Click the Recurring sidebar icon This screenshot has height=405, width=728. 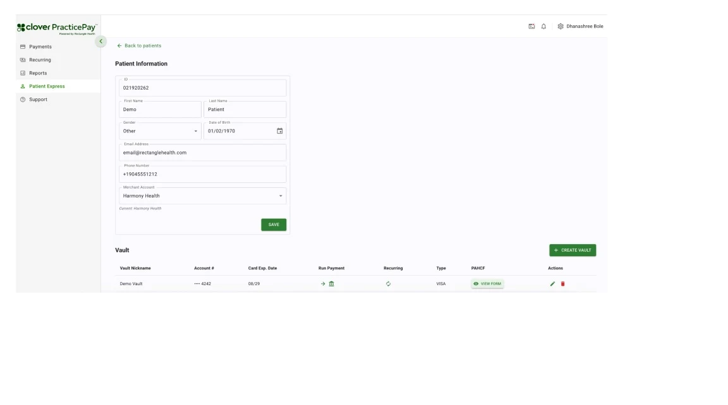click(23, 60)
